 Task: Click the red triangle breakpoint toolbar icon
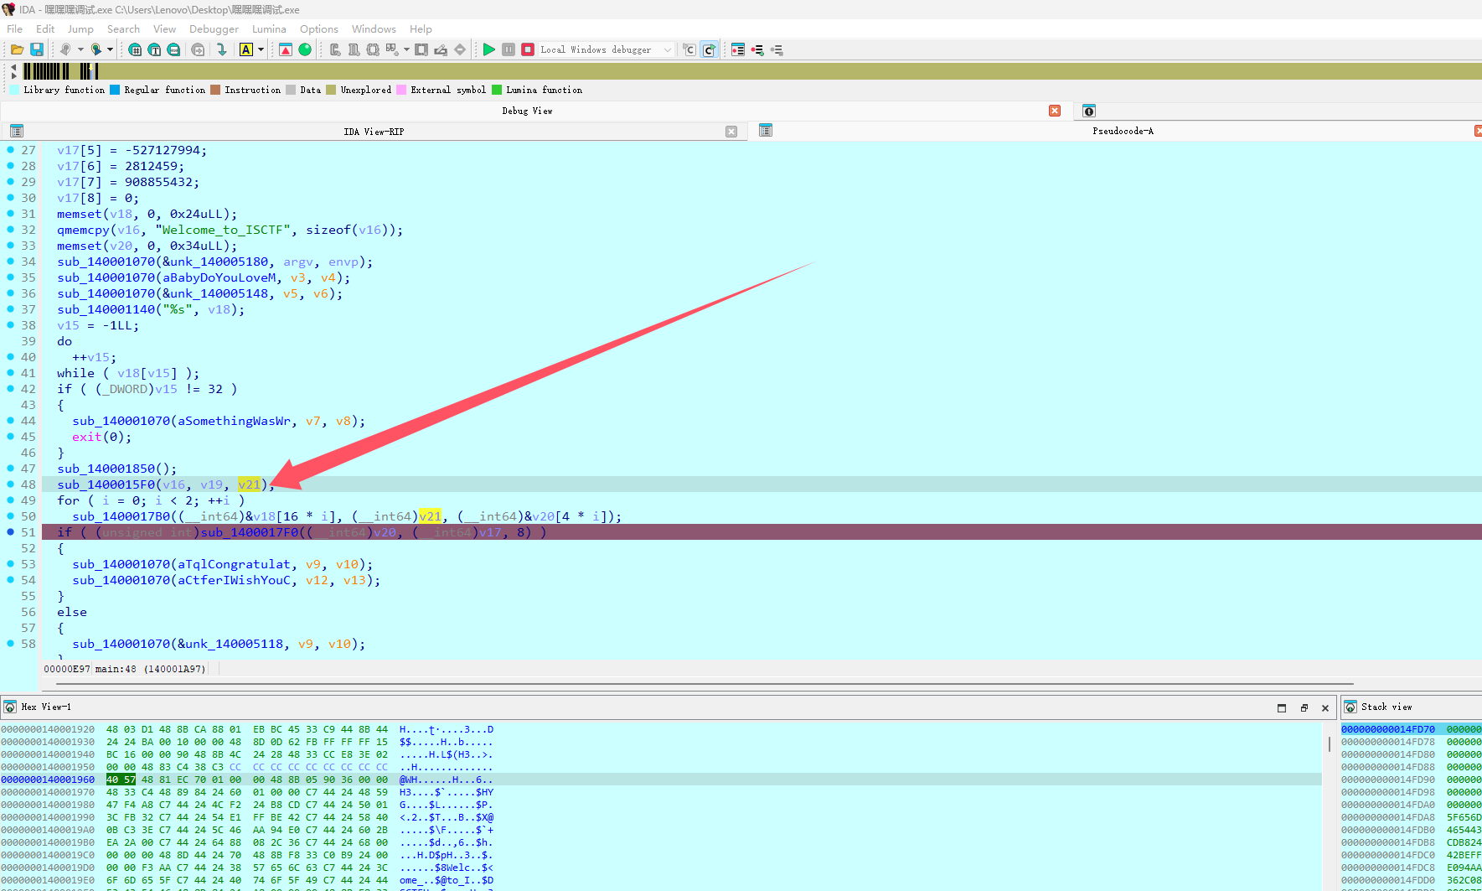coord(285,49)
